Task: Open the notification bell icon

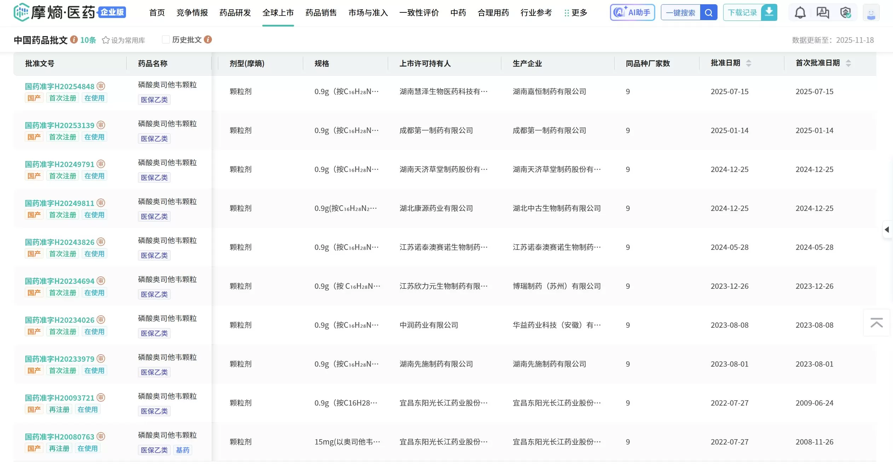Action: click(800, 12)
